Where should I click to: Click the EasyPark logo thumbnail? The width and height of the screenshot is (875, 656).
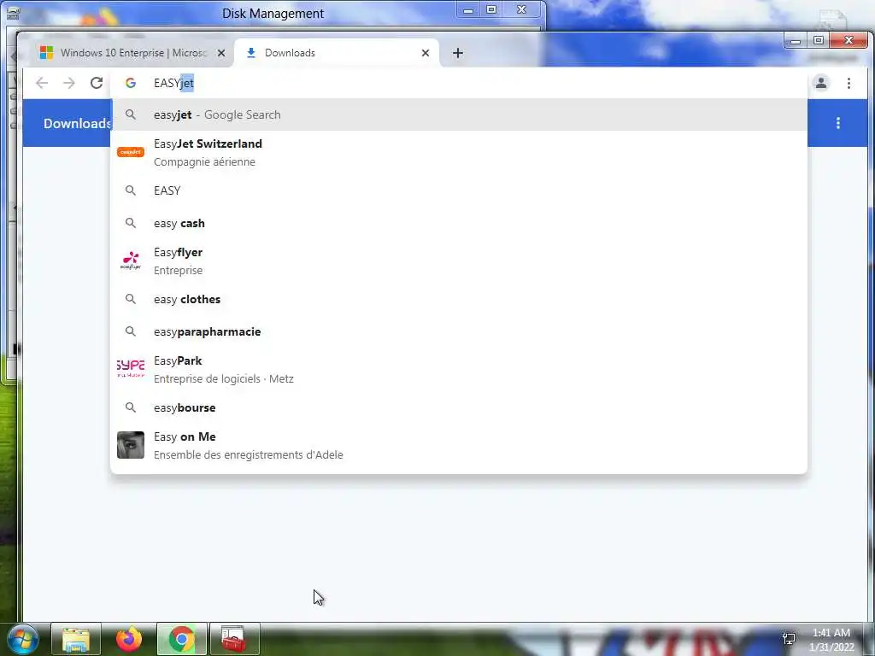pyautogui.click(x=131, y=369)
